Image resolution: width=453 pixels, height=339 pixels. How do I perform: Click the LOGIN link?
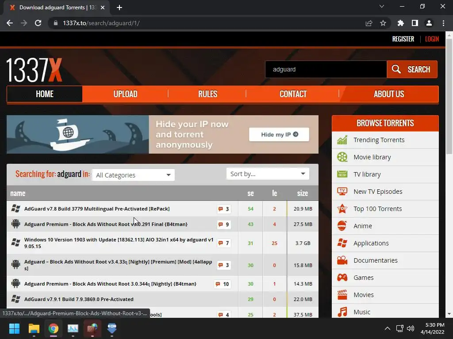[432, 39]
